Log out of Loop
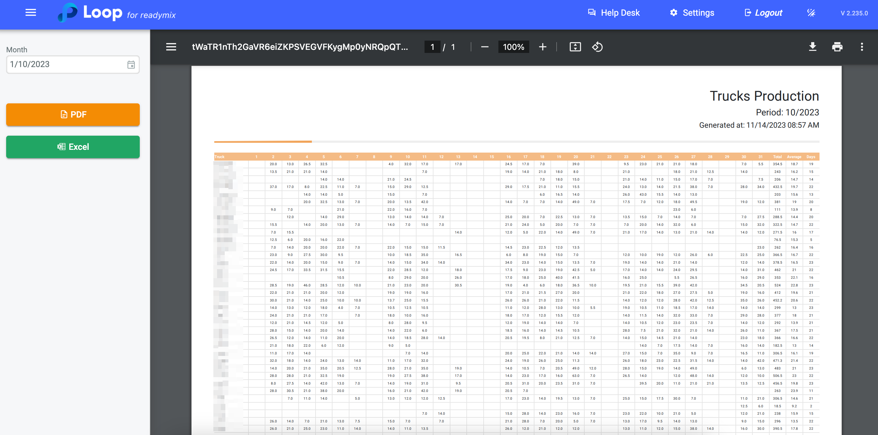878x435 pixels. [x=763, y=13]
